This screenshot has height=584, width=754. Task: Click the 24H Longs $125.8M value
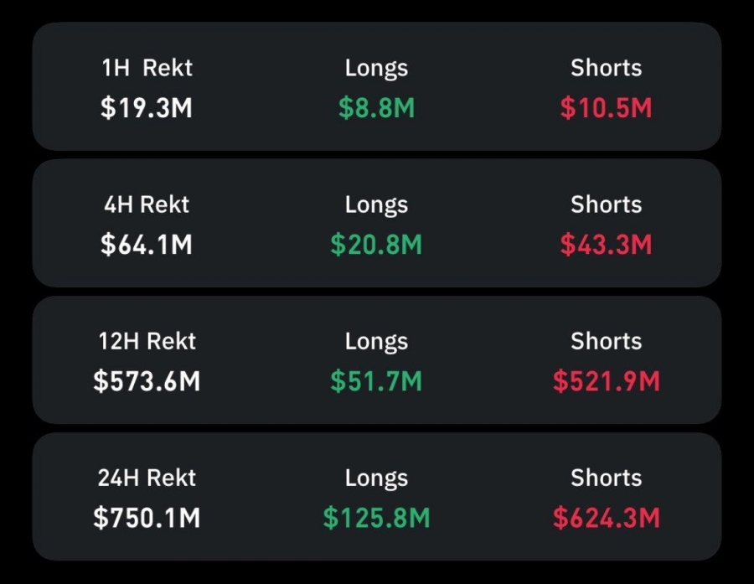tap(376, 518)
